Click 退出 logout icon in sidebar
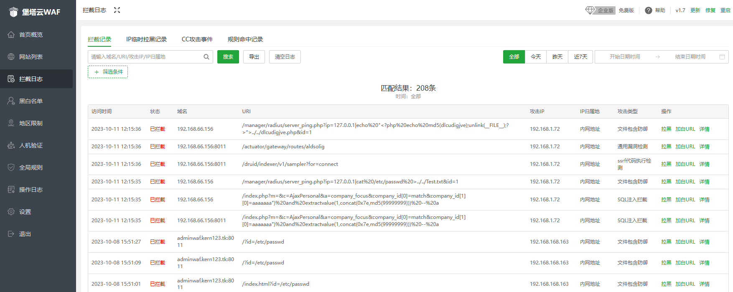 tap(11, 234)
